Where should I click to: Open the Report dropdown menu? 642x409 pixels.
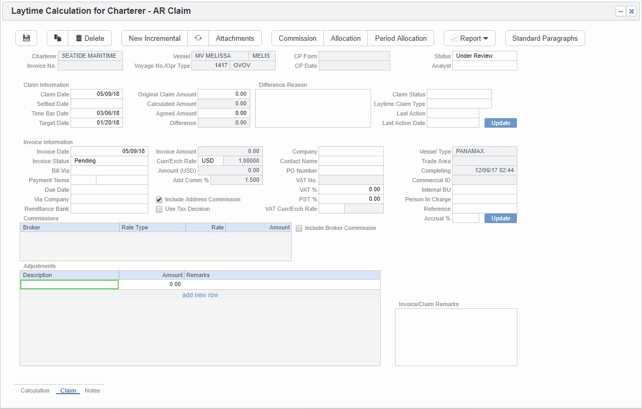(469, 38)
